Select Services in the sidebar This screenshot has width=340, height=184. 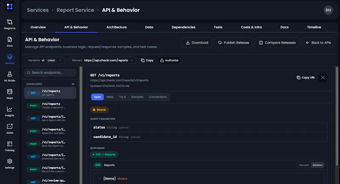point(9,59)
